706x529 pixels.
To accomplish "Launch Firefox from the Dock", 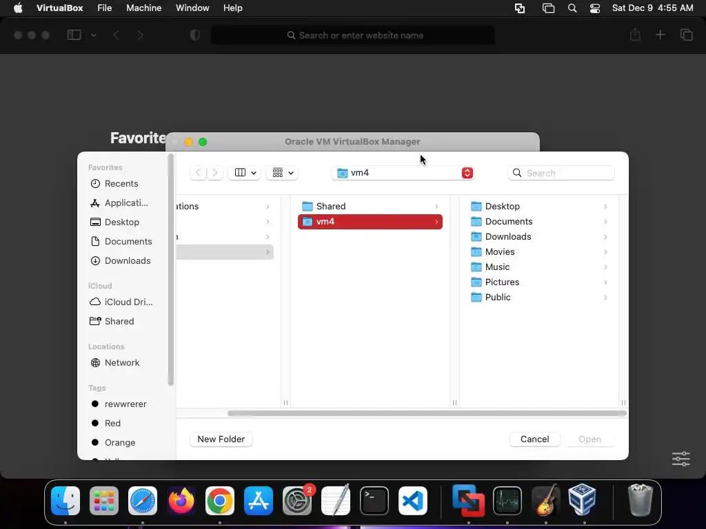I will (x=181, y=501).
